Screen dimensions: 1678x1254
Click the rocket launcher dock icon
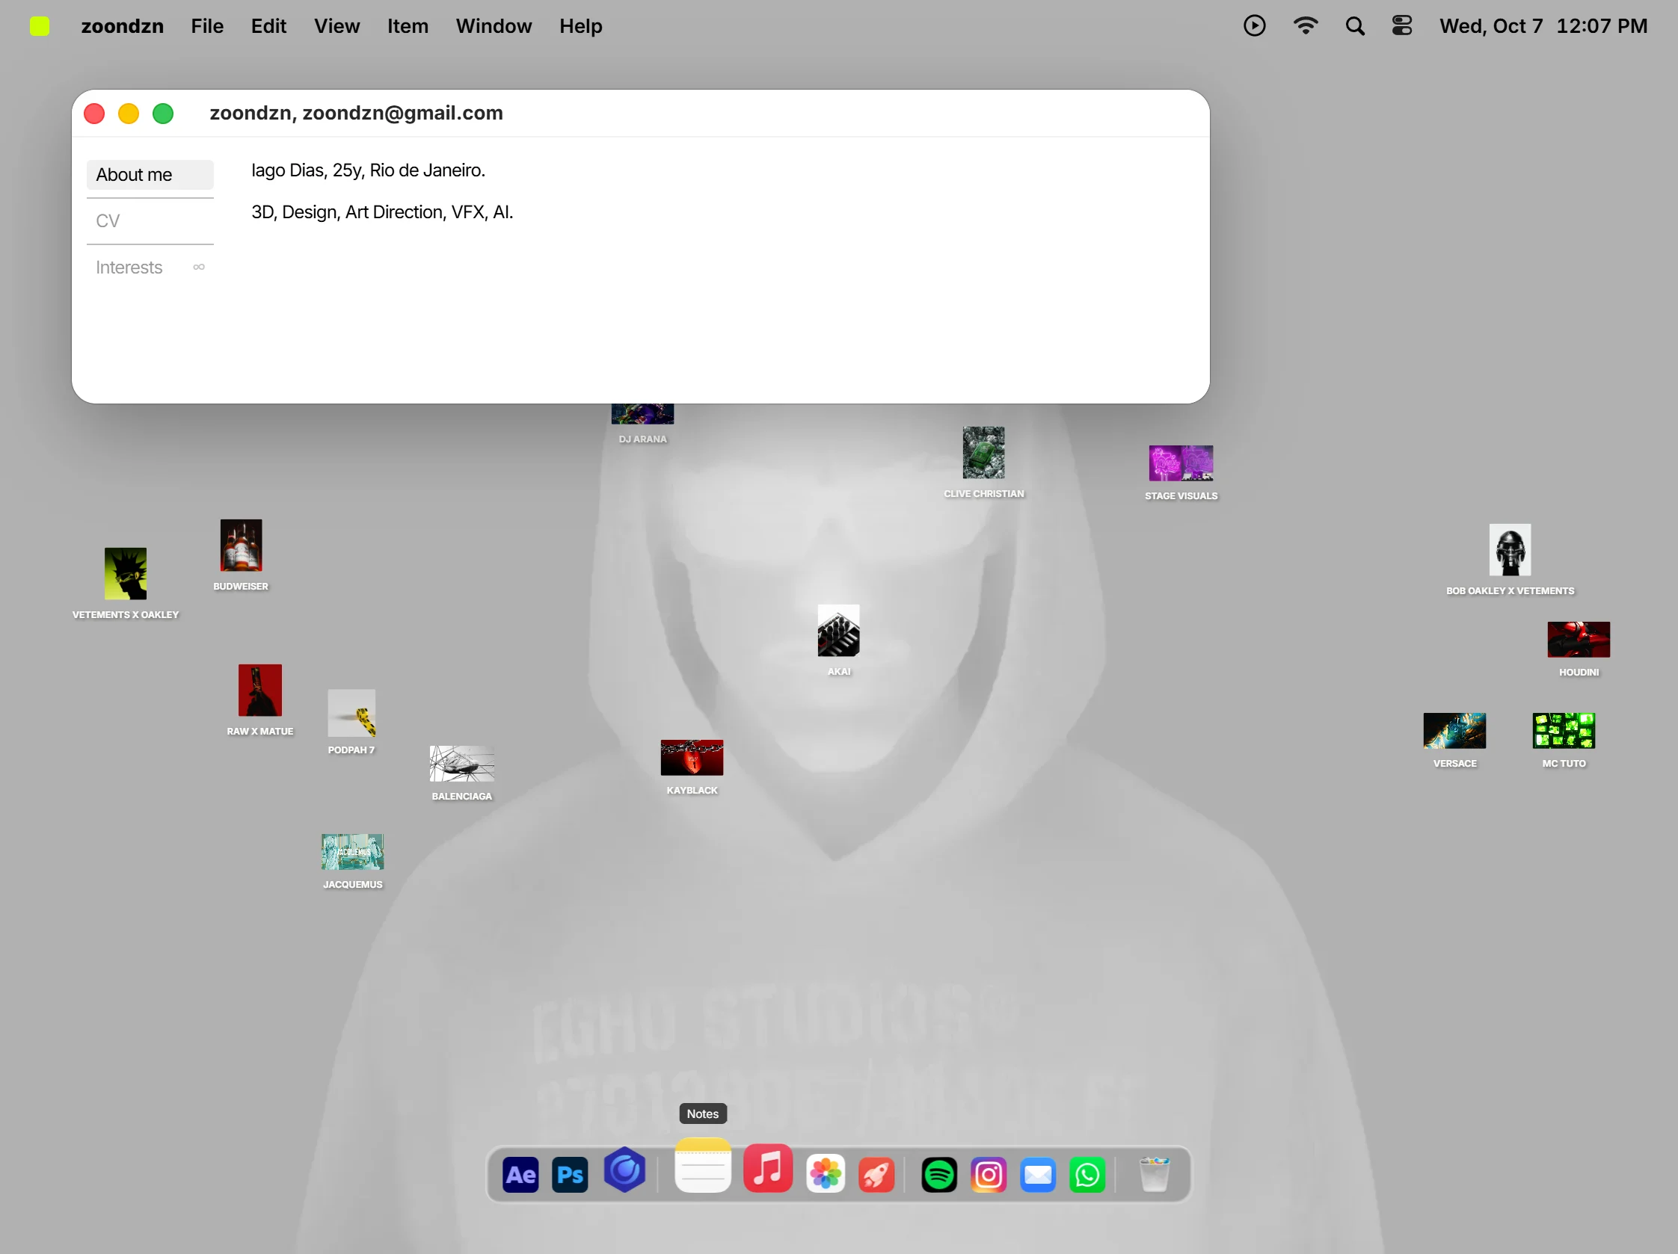pyautogui.click(x=876, y=1175)
